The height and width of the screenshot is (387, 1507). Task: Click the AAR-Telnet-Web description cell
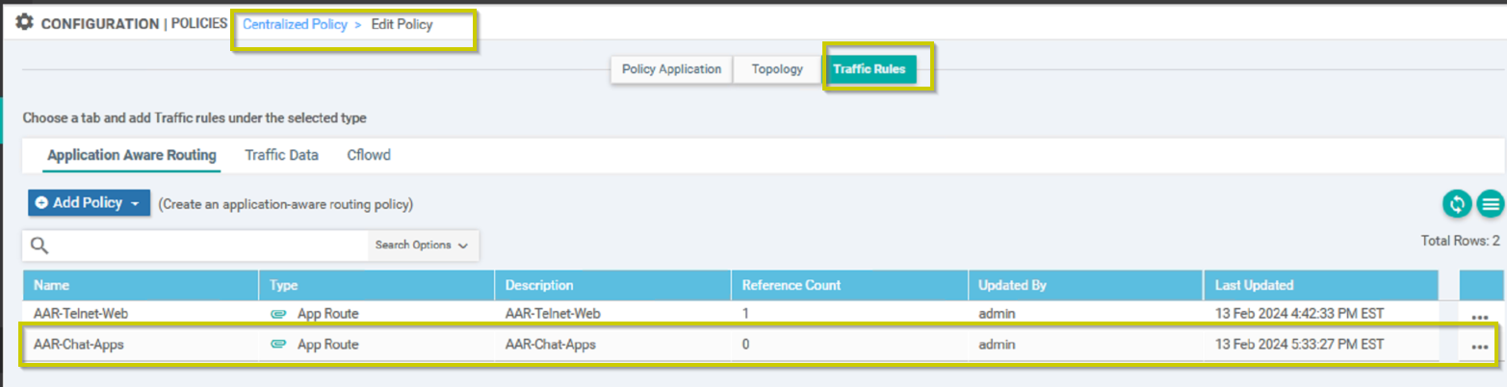pyautogui.click(x=553, y=314)
